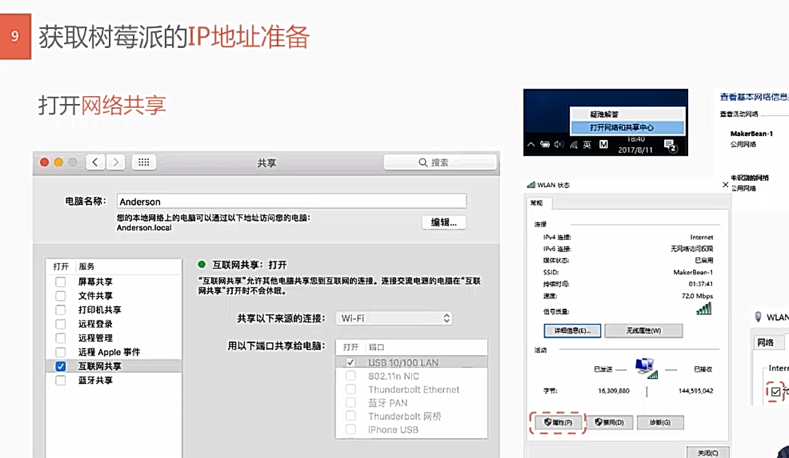Click the M input method icon in tray
789x458 pixels.
[603, 144]
